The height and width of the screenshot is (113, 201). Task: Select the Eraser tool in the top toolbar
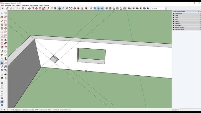(x=7, y=8)
